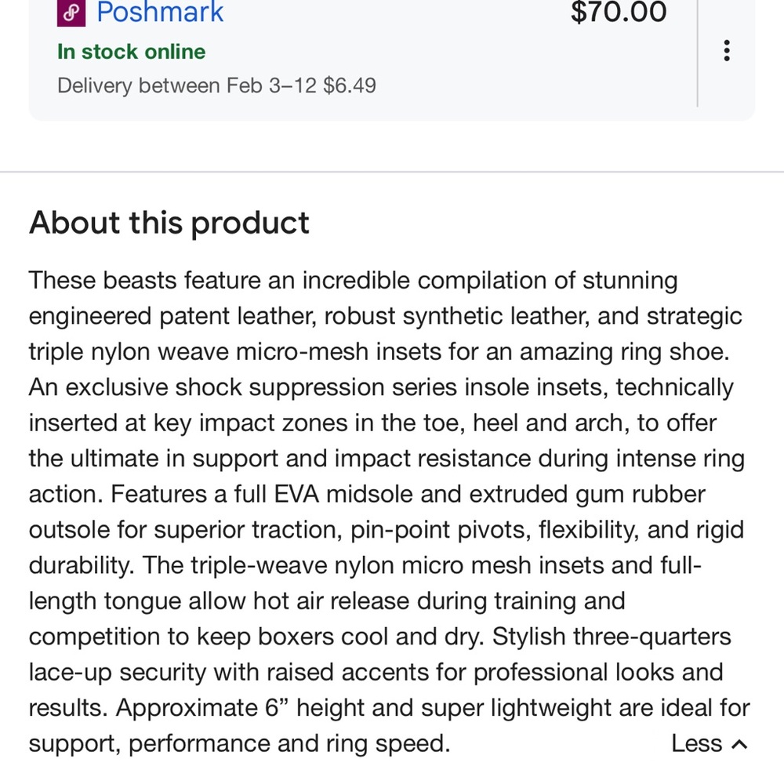This screenshot has height=784, width=784.
Task: Collapse the description with Less
Action: pos(696,743)
